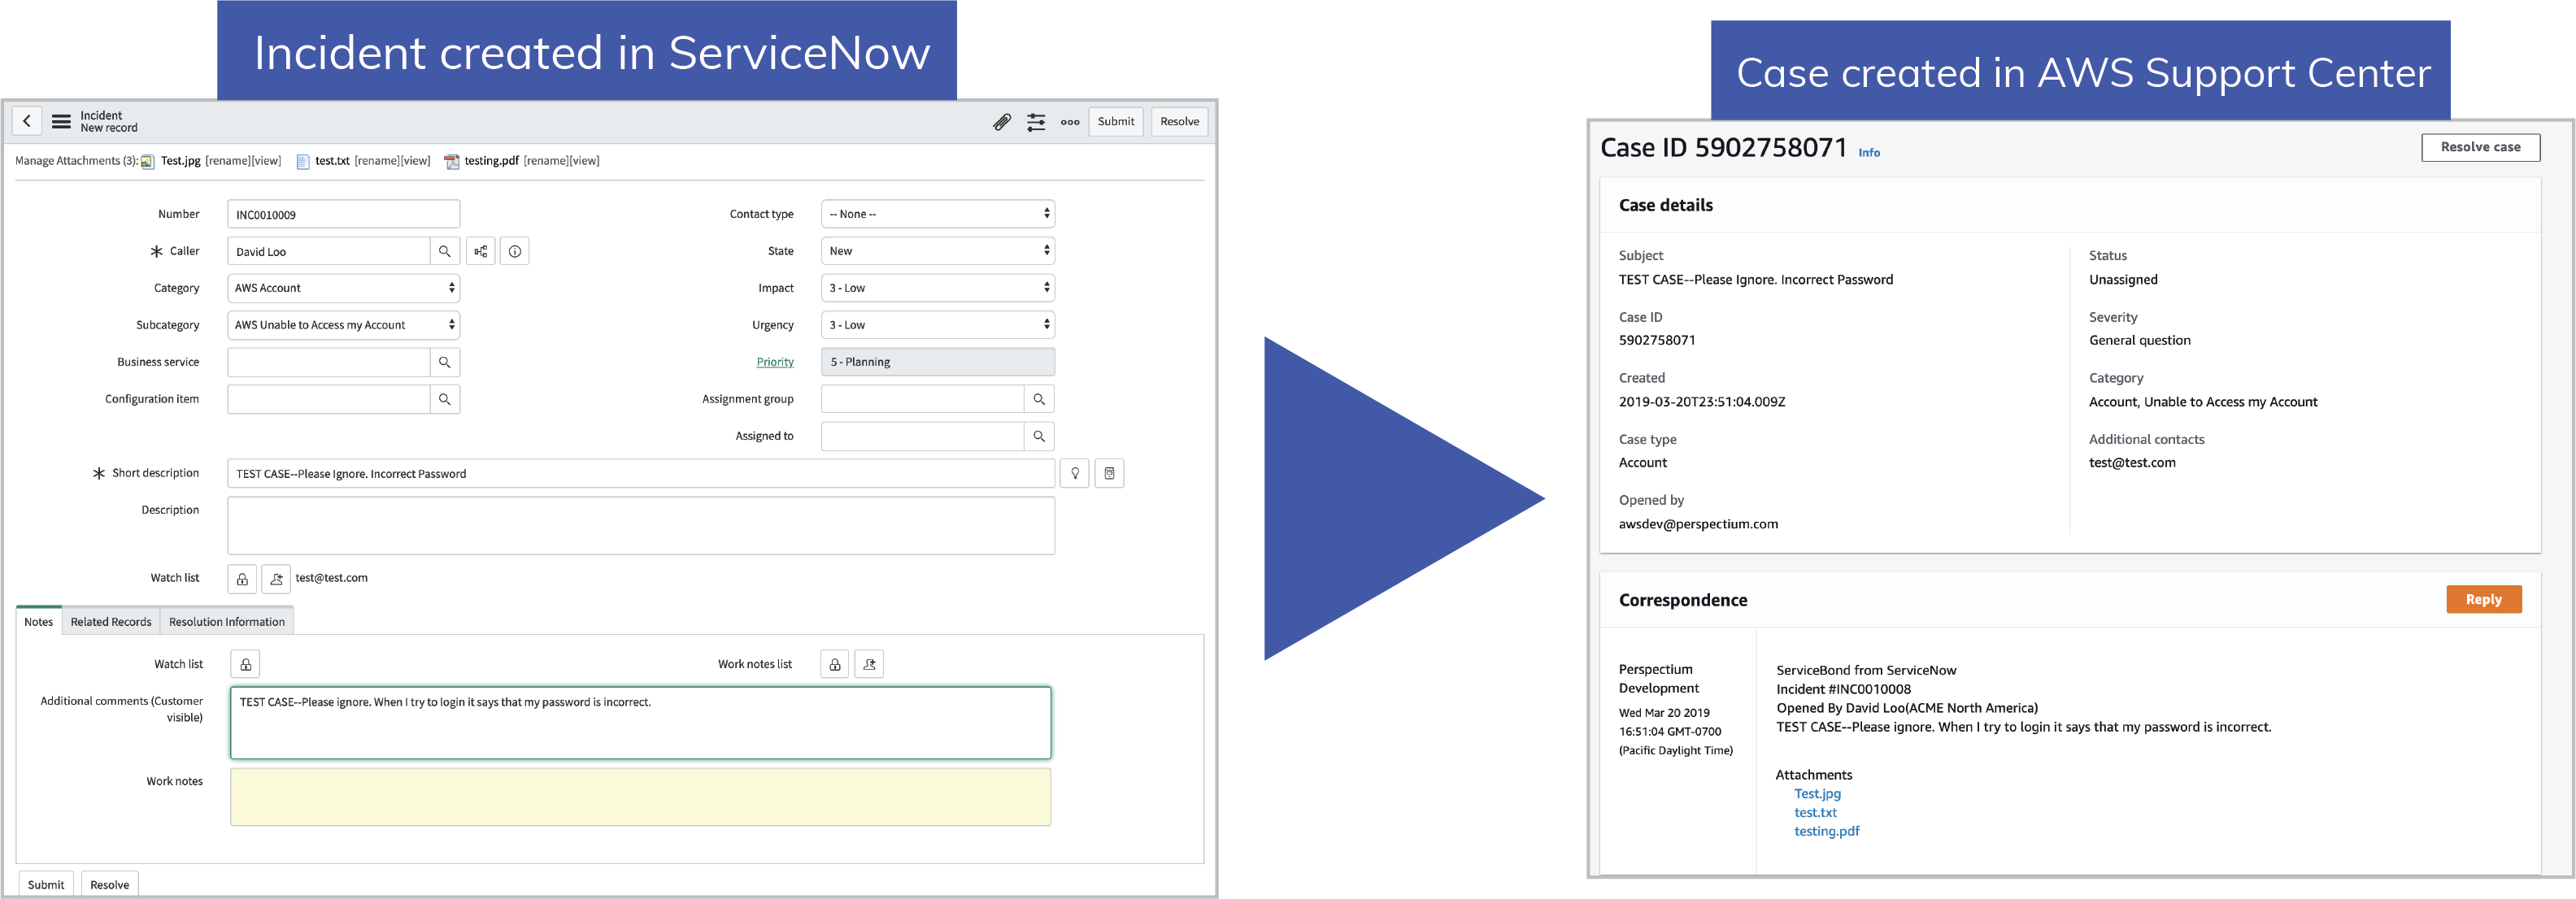Click the Caller field David Loo
The height and width of the screenshot is (899, 2576).
[329, 251]
